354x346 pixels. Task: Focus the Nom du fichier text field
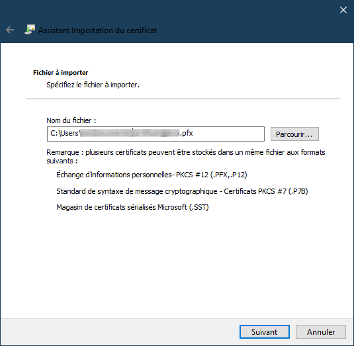pyautogui.click(x=155, y=134)
